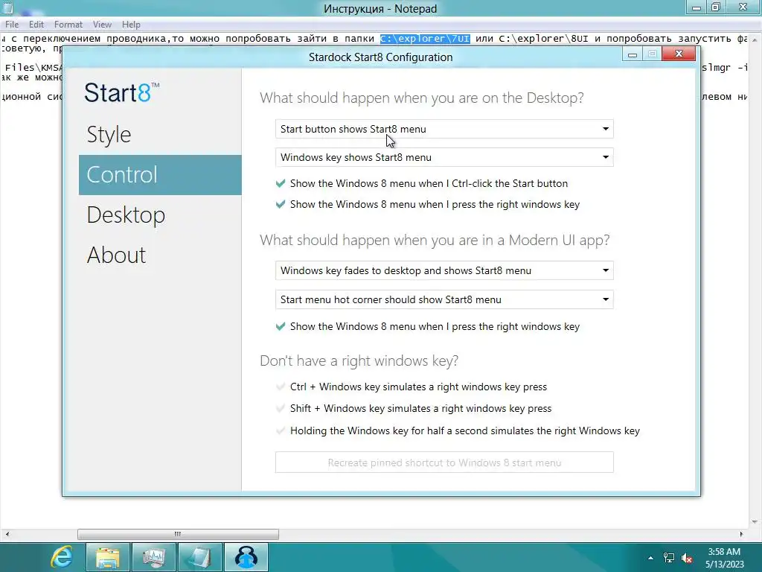Toggle Holding the Windows key for half a second
Viewport: 762px width, 572px height.
point(281,430)
